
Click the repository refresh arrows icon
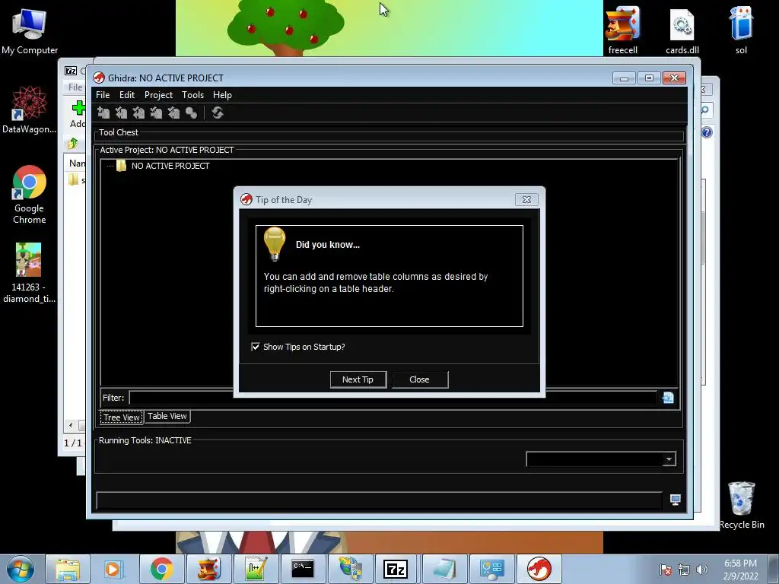[218, 113]
